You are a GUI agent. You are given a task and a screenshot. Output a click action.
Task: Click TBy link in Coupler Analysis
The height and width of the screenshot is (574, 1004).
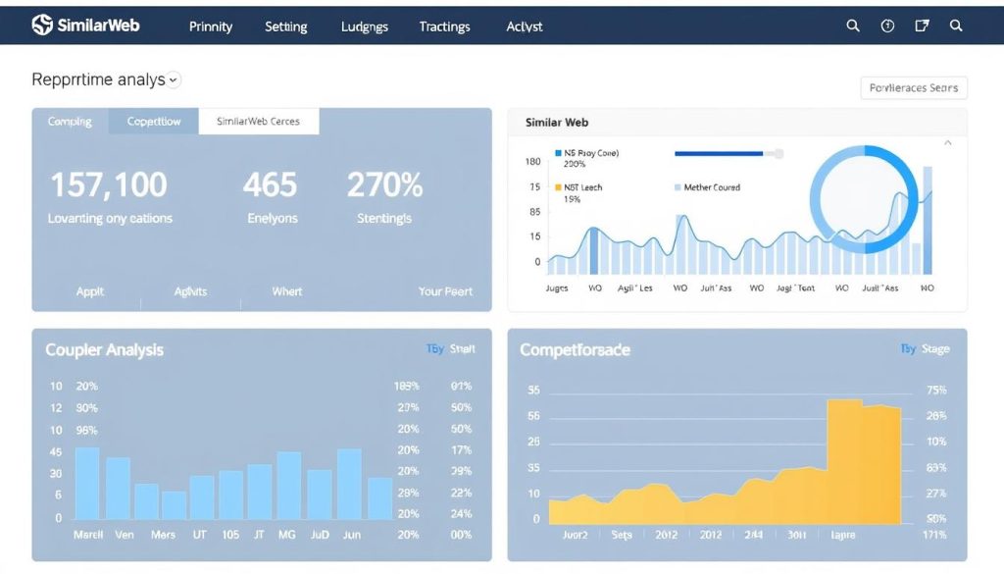434,349
